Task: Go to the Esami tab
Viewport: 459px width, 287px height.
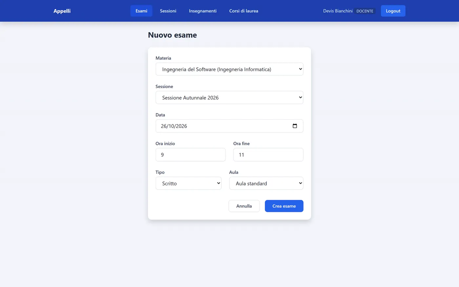Action: pyautogui.click(x=141, y=11)
